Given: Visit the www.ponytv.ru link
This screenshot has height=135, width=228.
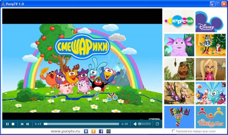Looking at the screenshot, I should 65,131.
